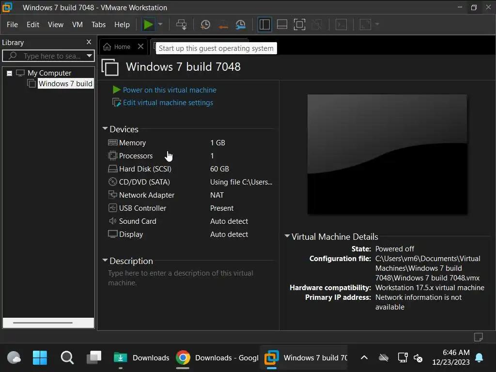Click Power on this virtual machine link
Image resolution: width=496 pixels, height=372 pixels.
click(x=170, y=90)
